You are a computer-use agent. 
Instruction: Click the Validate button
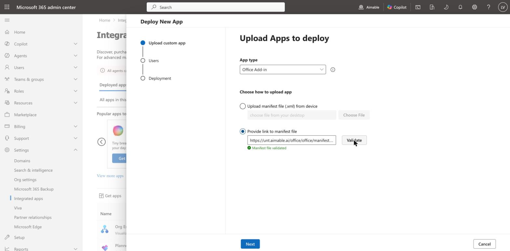click(354, 140)
